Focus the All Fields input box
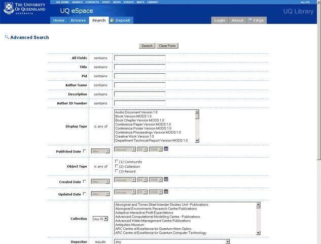This screenshot has width=321, height=244. [x=140, y=58]
